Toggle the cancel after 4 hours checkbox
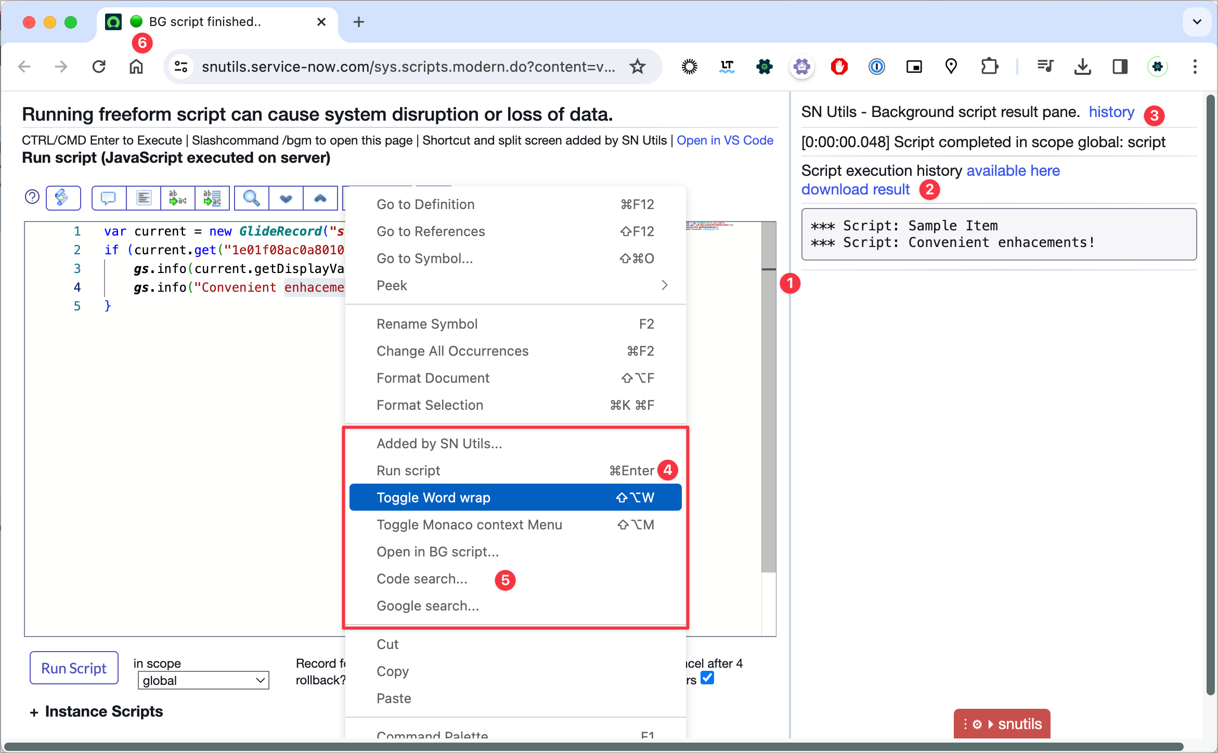The width and height of the screenshot is (1218, 753). (x=707, y=678)
